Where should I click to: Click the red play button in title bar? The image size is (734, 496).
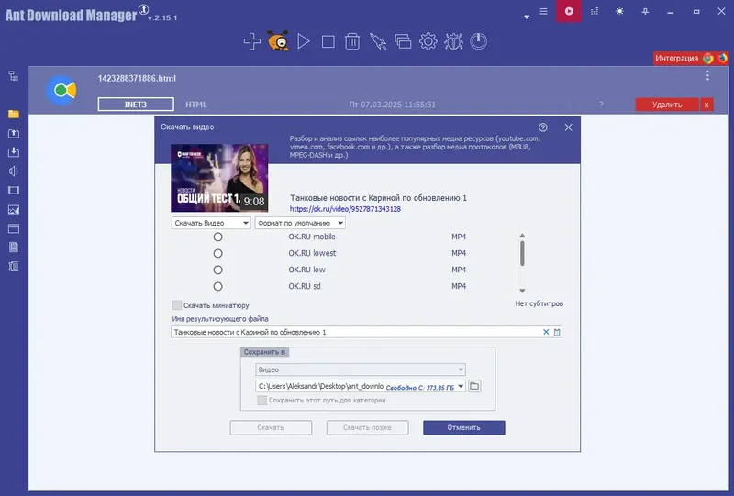pos(569,11)
